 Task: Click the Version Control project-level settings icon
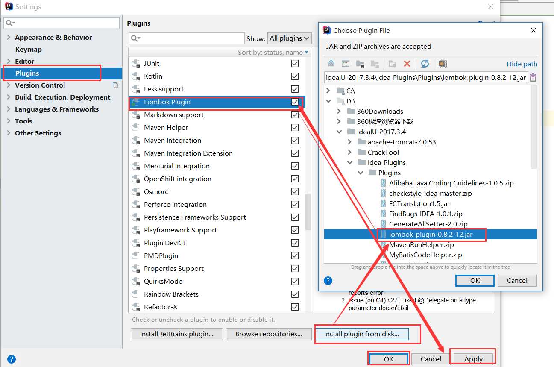point(115,85)
